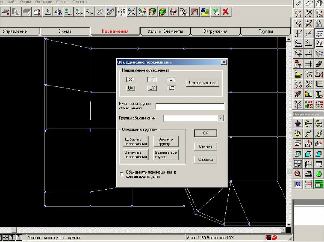324x242 pixels.
Task: Click the printer icon in Визуализация panel
Action: point(308,174)
